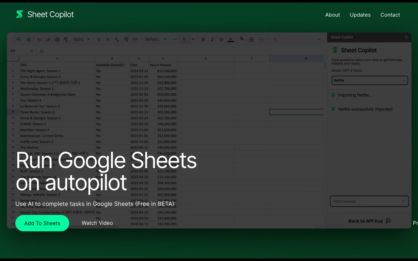
Task: Apply currency format with the $ icon
Action: point(99,39)
